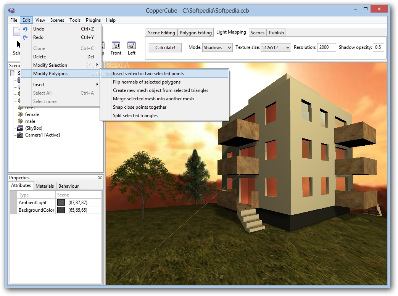Click the female mesh icon in scene tree
This screenshot has height=296, width=398.
[x=20, y=114]
